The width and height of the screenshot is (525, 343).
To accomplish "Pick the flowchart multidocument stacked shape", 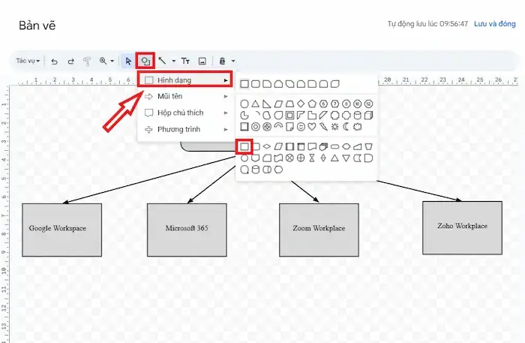I will (x=323, y=146).
